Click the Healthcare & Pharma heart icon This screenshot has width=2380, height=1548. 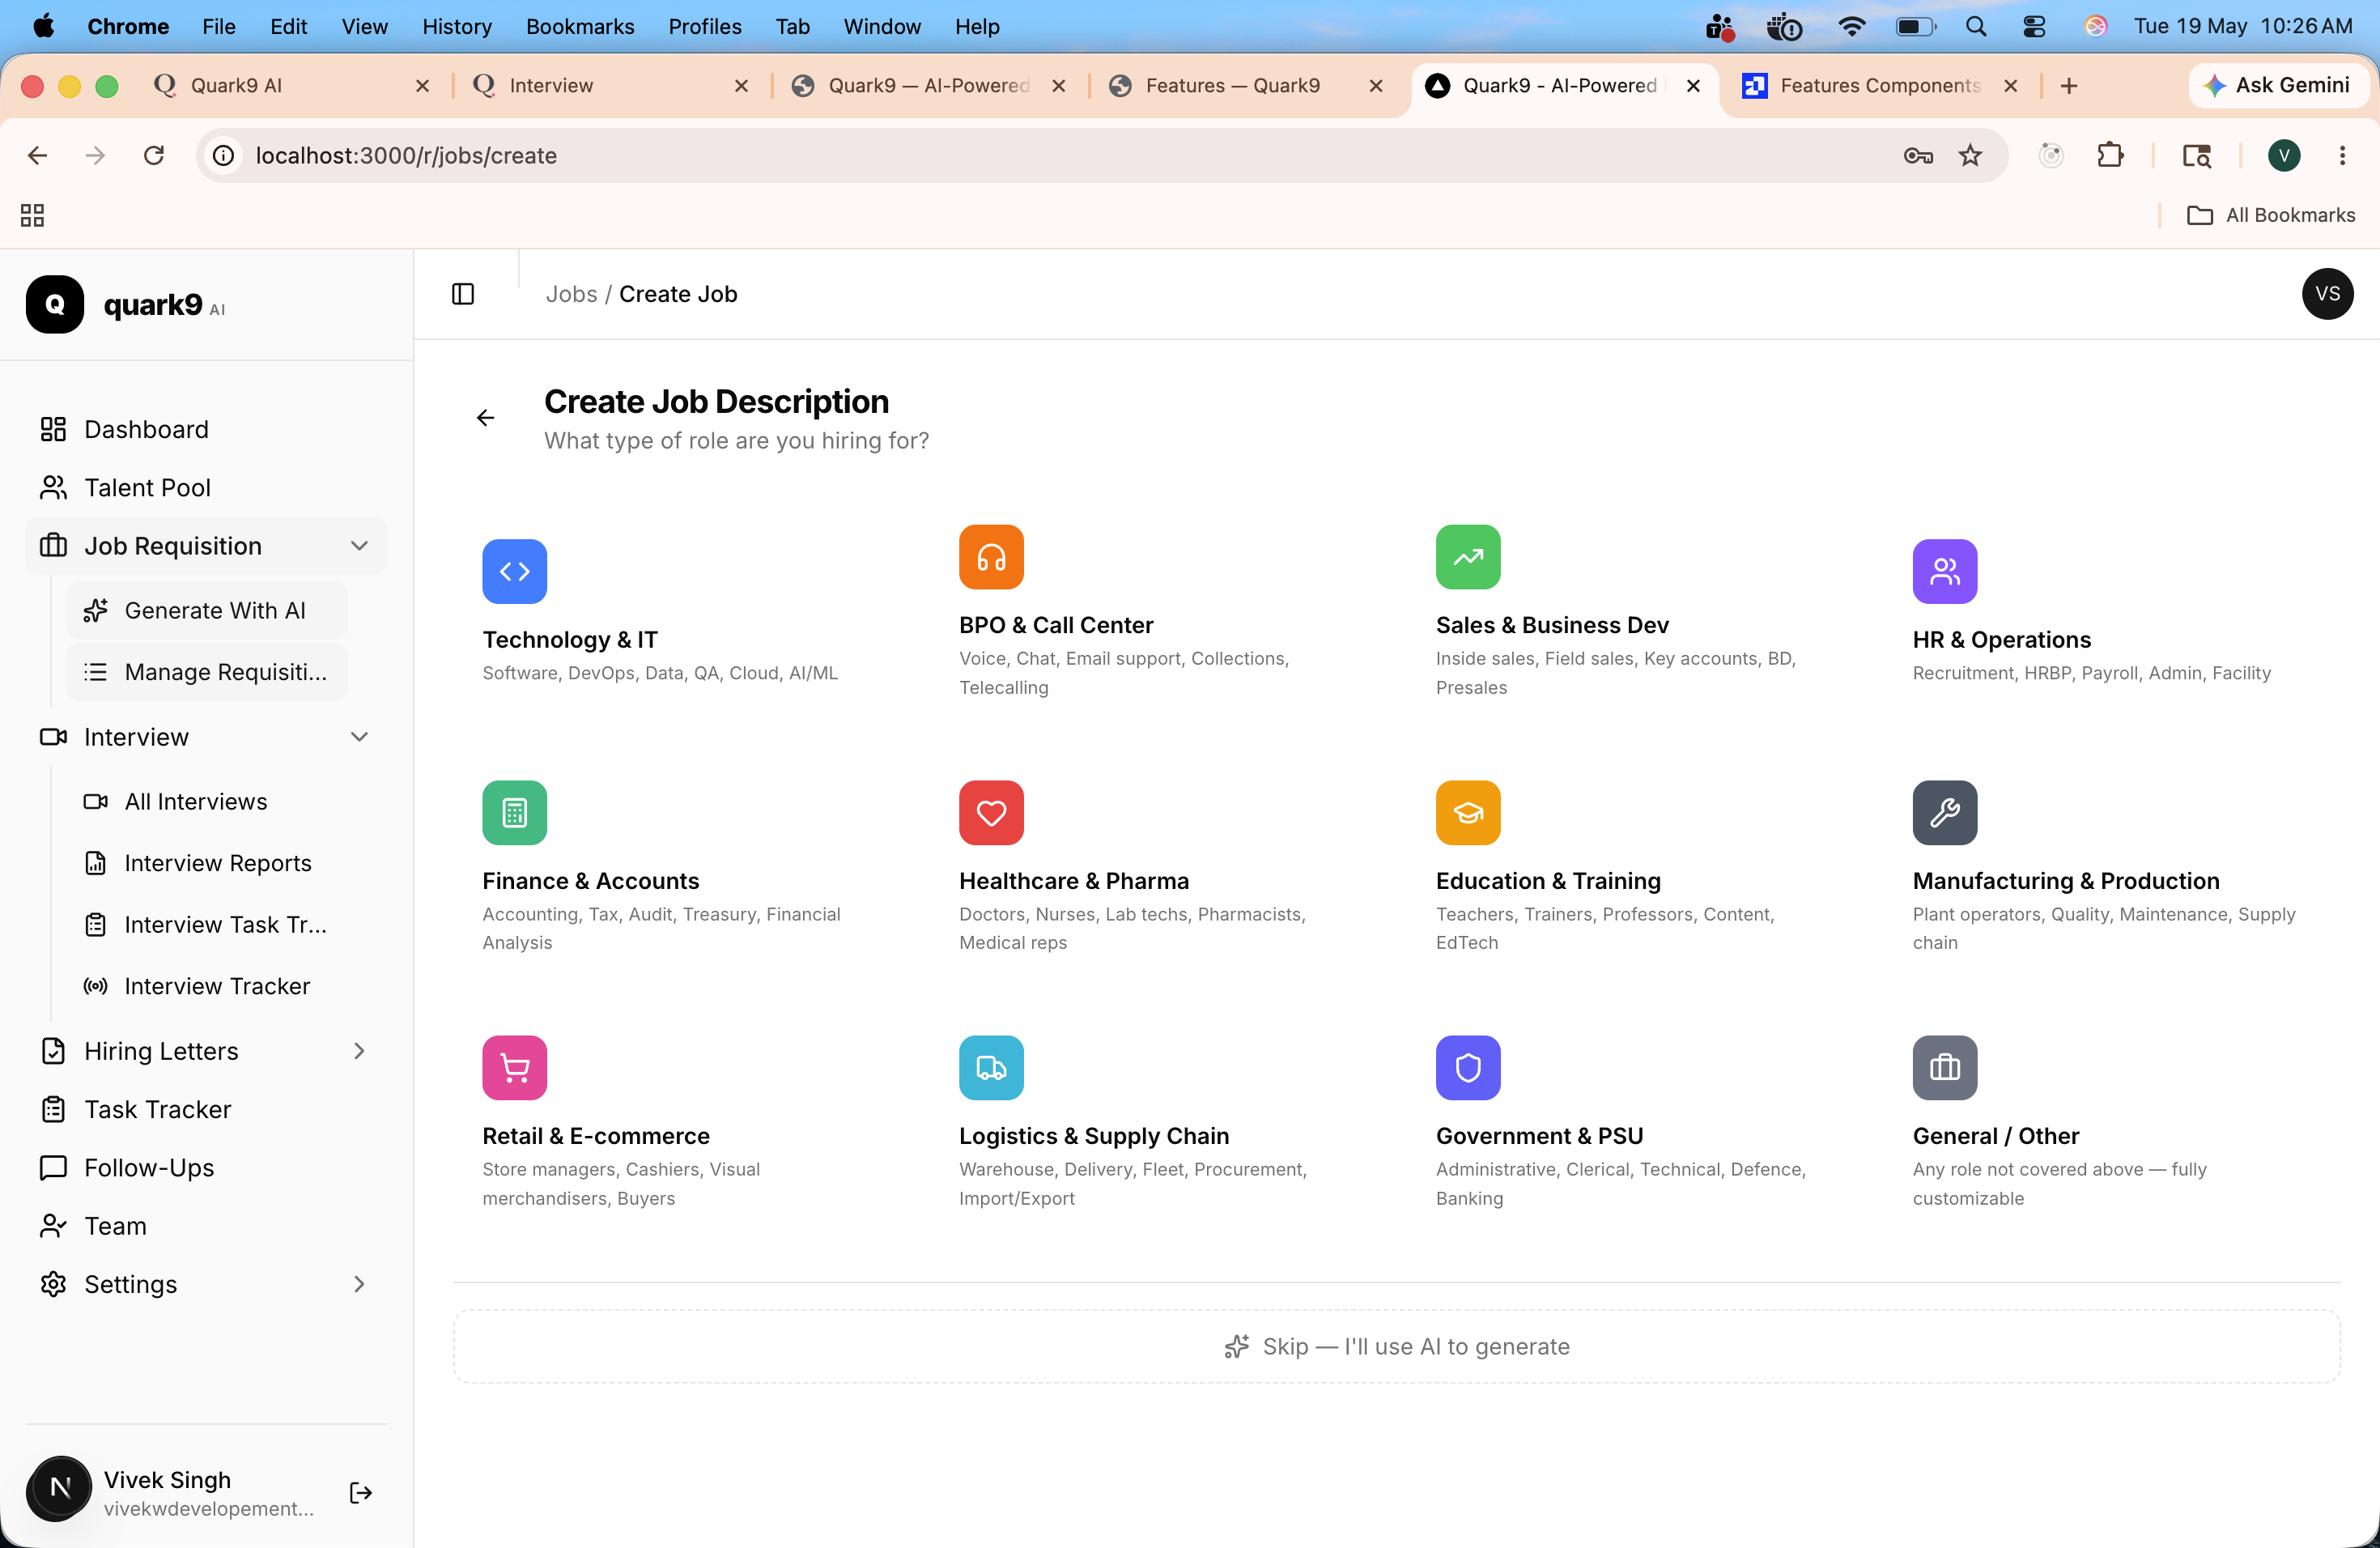click(991, 812)
